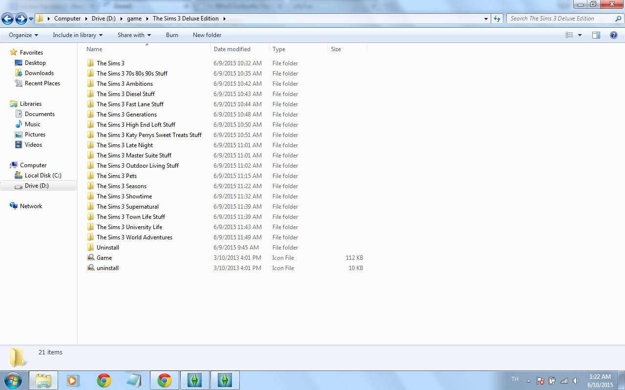
Task: Show hidden icons in system tray
Action: click(x=528, y=381)
